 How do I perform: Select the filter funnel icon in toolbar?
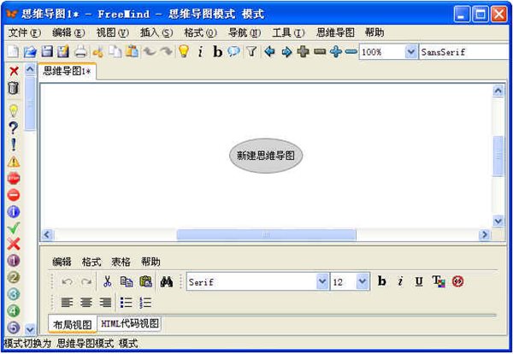coord(251,51)
